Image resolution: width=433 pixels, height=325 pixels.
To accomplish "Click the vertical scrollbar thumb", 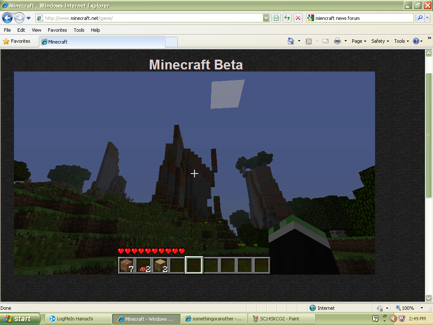I will click(429, 135).
